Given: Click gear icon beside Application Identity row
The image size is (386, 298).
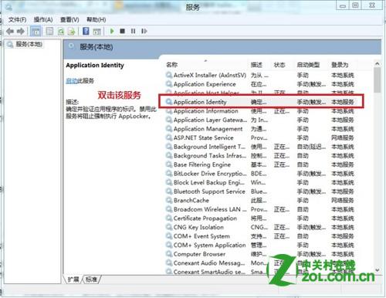Looking at the screenshot, I should pos(169,102).
